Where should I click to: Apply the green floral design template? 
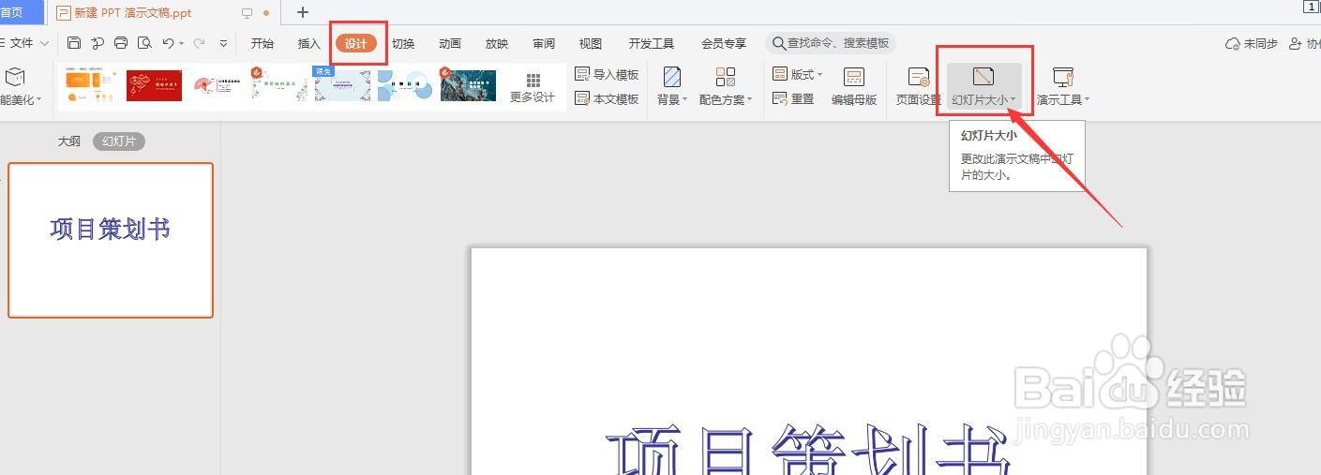[279, 85]
